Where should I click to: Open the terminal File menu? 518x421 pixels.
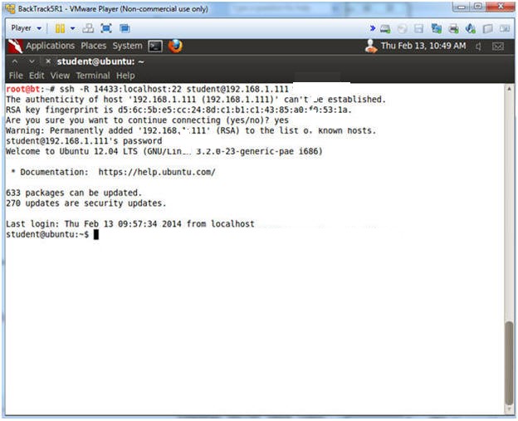coord(16,76)
